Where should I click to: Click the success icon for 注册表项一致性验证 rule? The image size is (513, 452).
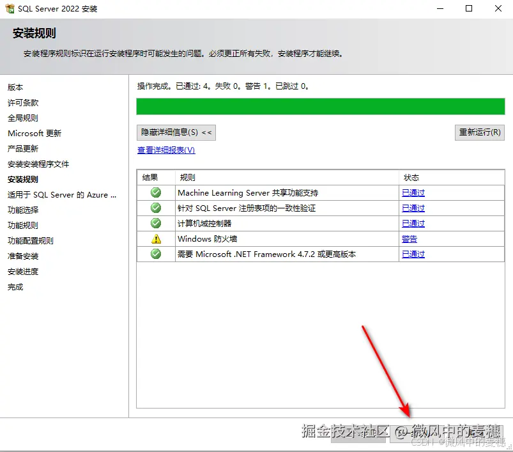[157, 207]
